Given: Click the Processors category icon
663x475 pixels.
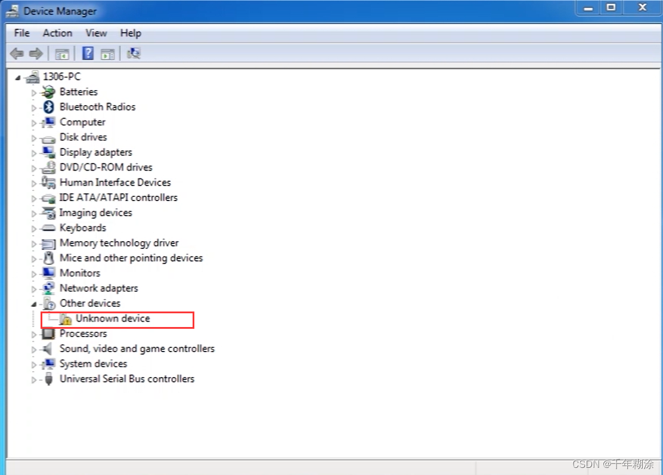Looking at the screenshot, I should [x=49, y=334].
